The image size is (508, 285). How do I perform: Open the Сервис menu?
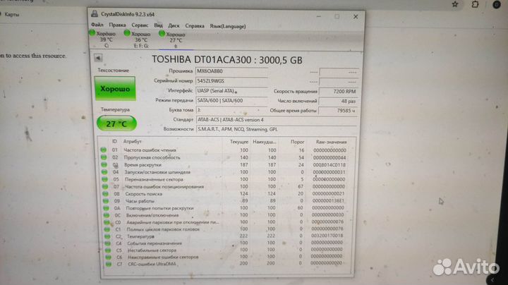pyautogui.click(x=140, y=25)
